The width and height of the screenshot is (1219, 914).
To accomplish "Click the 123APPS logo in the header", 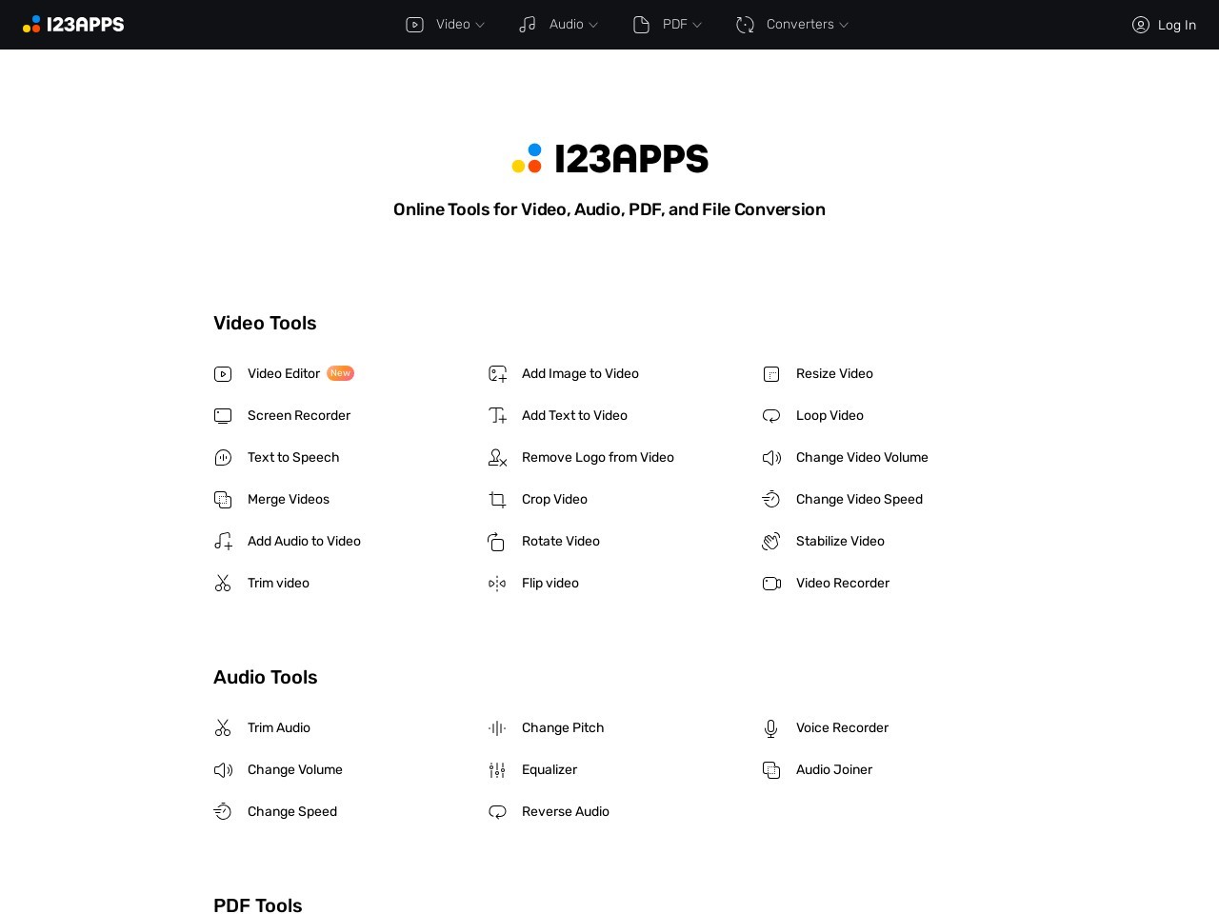I will pos(73,25).
